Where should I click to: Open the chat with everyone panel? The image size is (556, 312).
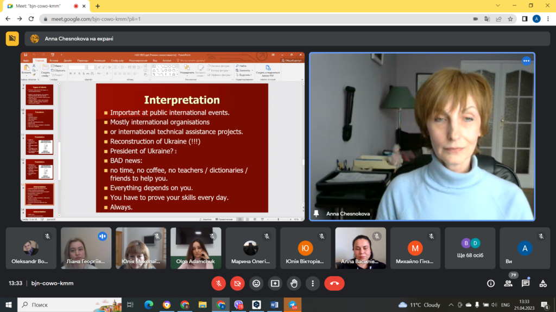[x=526, y=283]
